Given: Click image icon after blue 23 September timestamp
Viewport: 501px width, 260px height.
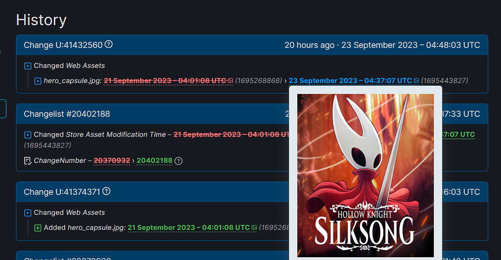Looking at the screenshot, I should [416, 81].
